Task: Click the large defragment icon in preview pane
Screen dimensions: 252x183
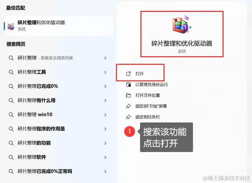Action: coord(182,24)
